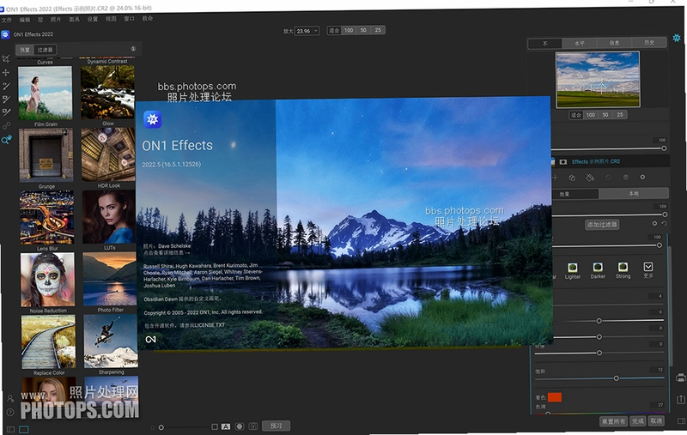687x435 pixels.
Task: Select the Sharpening preset thumbnail
Action: pyautogui.click(x=111, y=341)
